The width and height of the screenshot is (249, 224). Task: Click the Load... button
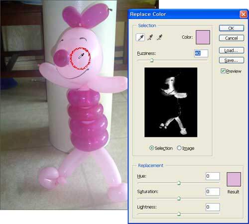[232, 50]
